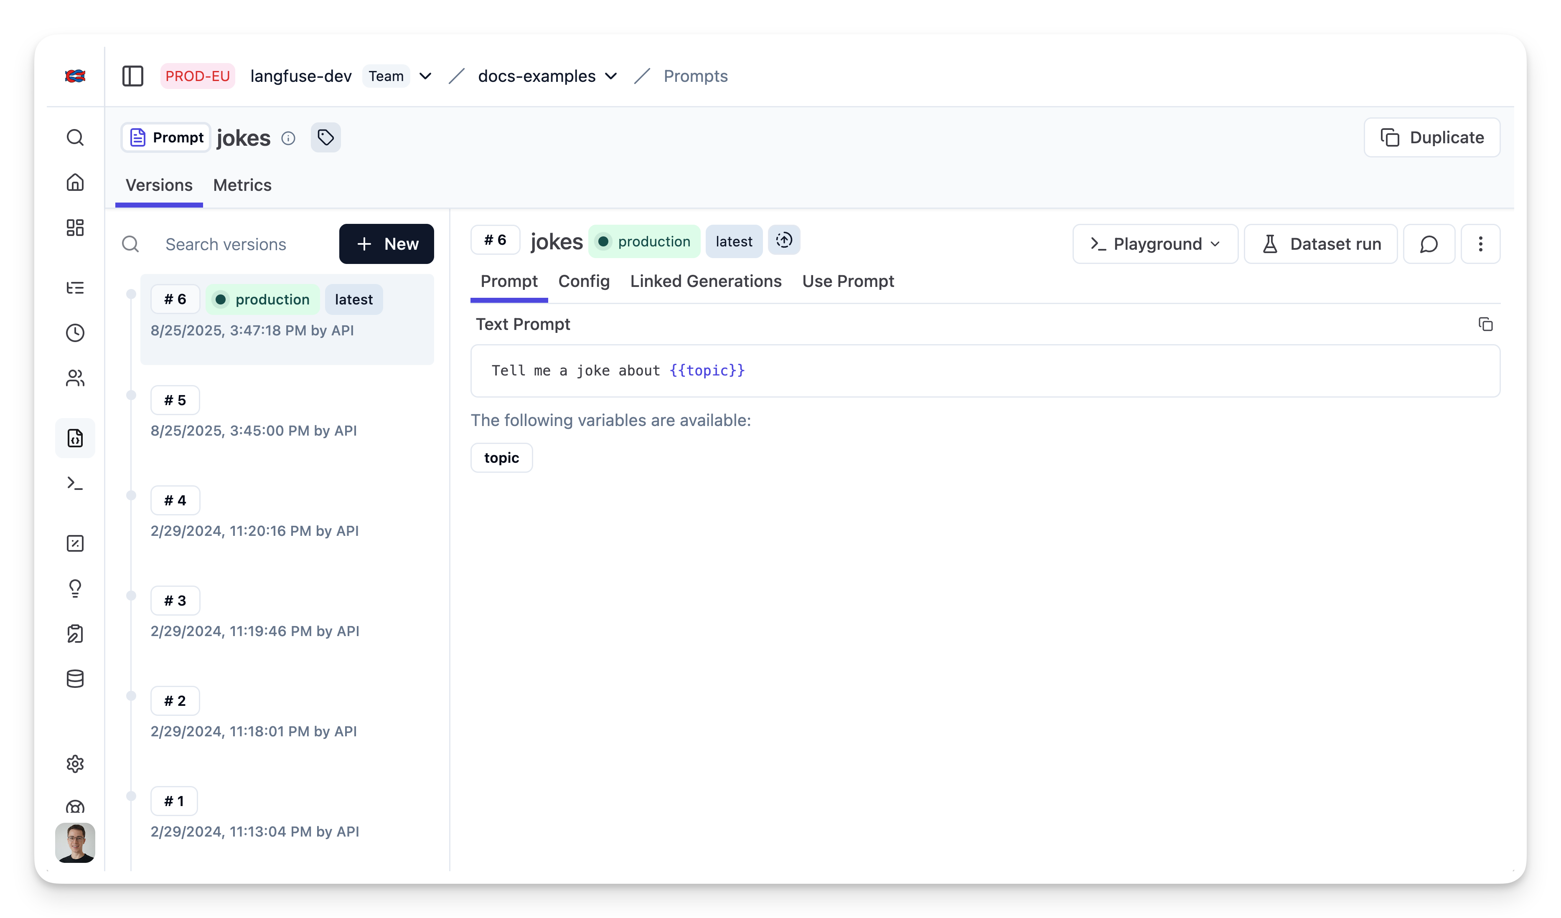The height and width of the screenshot is (918, 1561).
Task: Open the Playground terminal icon in sidebar
Action: click(75, 483)
